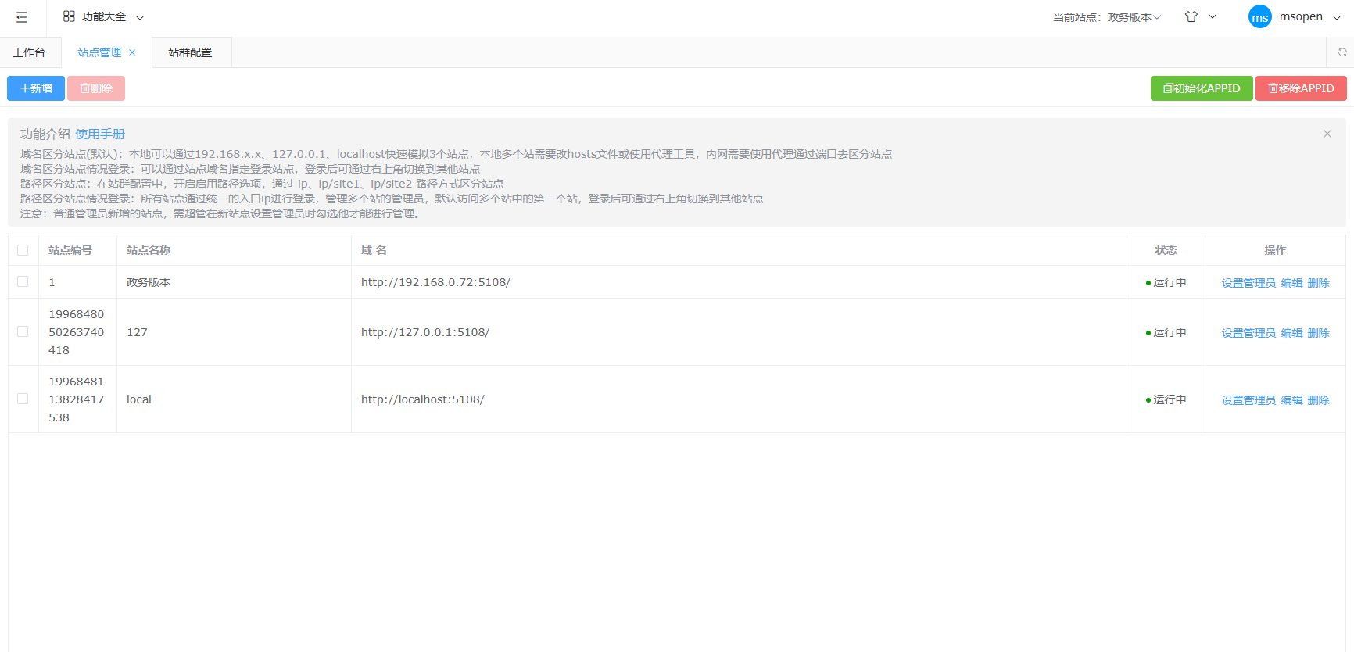Click the 新增 add button
The width and height of the screenshot is (1354, 652).
(x=36, y=88)
